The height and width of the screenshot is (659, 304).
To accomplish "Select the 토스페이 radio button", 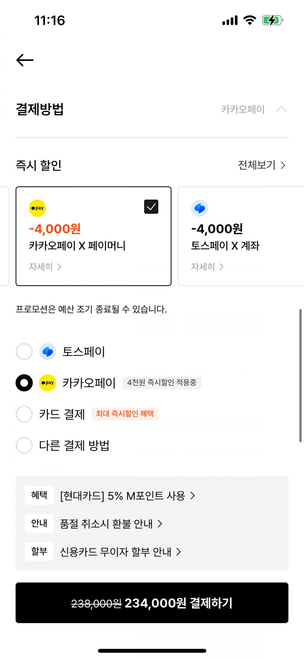I will [24, 352].
